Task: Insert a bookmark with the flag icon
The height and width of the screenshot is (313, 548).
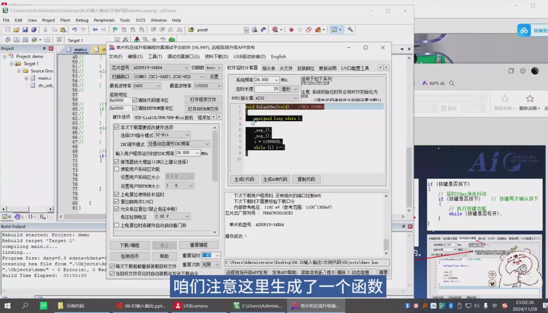Action: (x=115, y=30)
